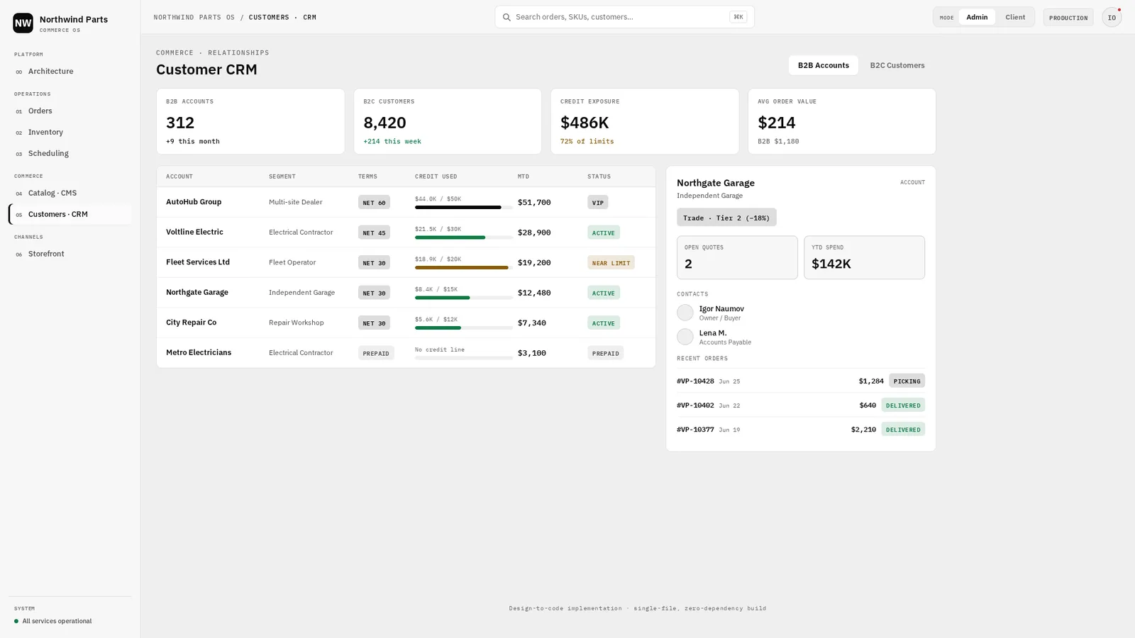Select the B2C Customers tab

[897, 65]
